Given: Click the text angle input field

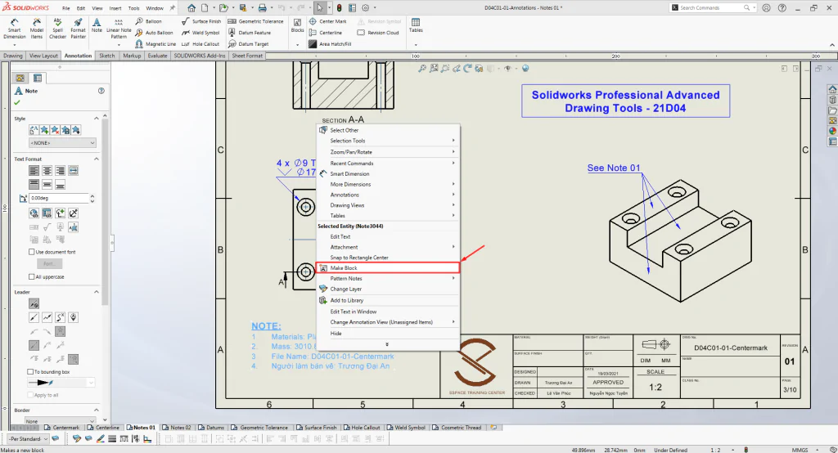Looking at the screenshot, I should 59,198.
